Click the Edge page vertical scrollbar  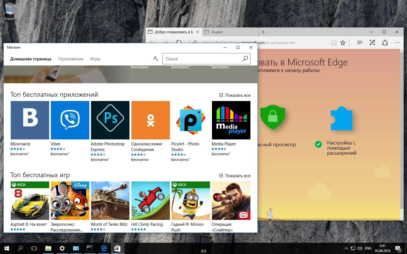[402, 134]
